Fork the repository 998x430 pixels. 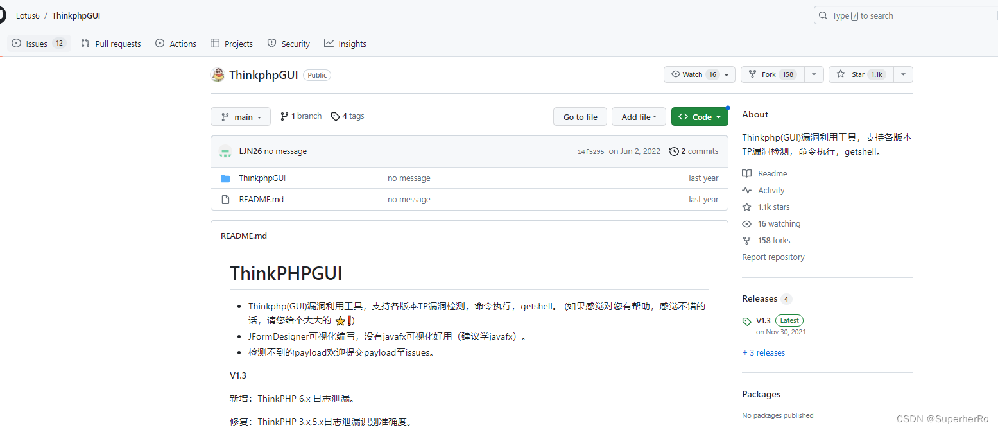tap(771, 74)
